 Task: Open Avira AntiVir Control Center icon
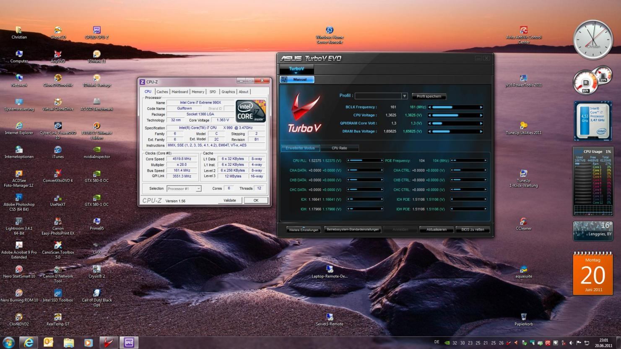point(524,35)
